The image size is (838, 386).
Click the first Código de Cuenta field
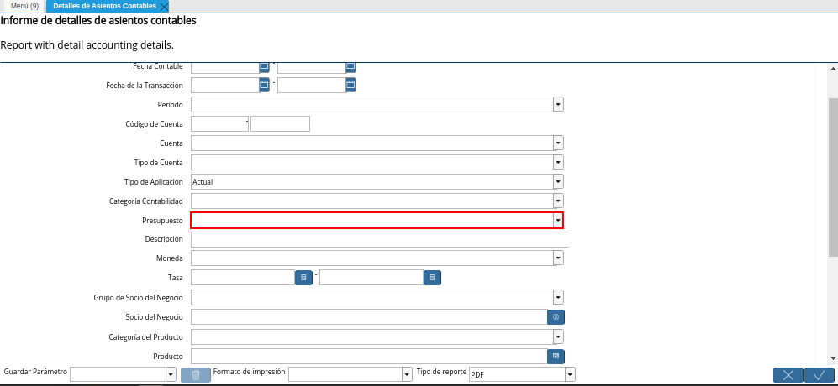(x=219, y=124)
